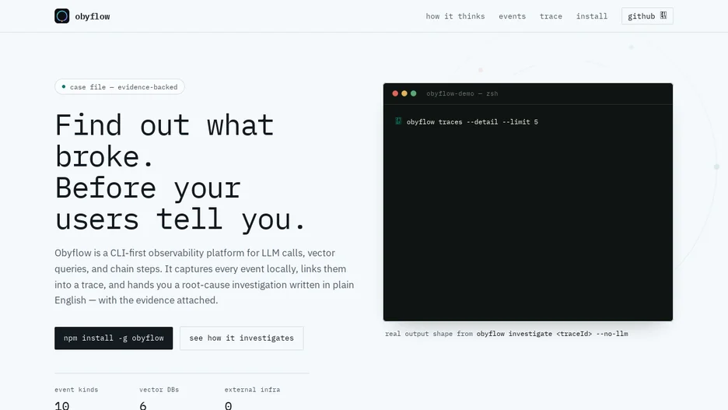728x410 pixels.
Task: Click the red terminal window dot
Action: point(395,93)
